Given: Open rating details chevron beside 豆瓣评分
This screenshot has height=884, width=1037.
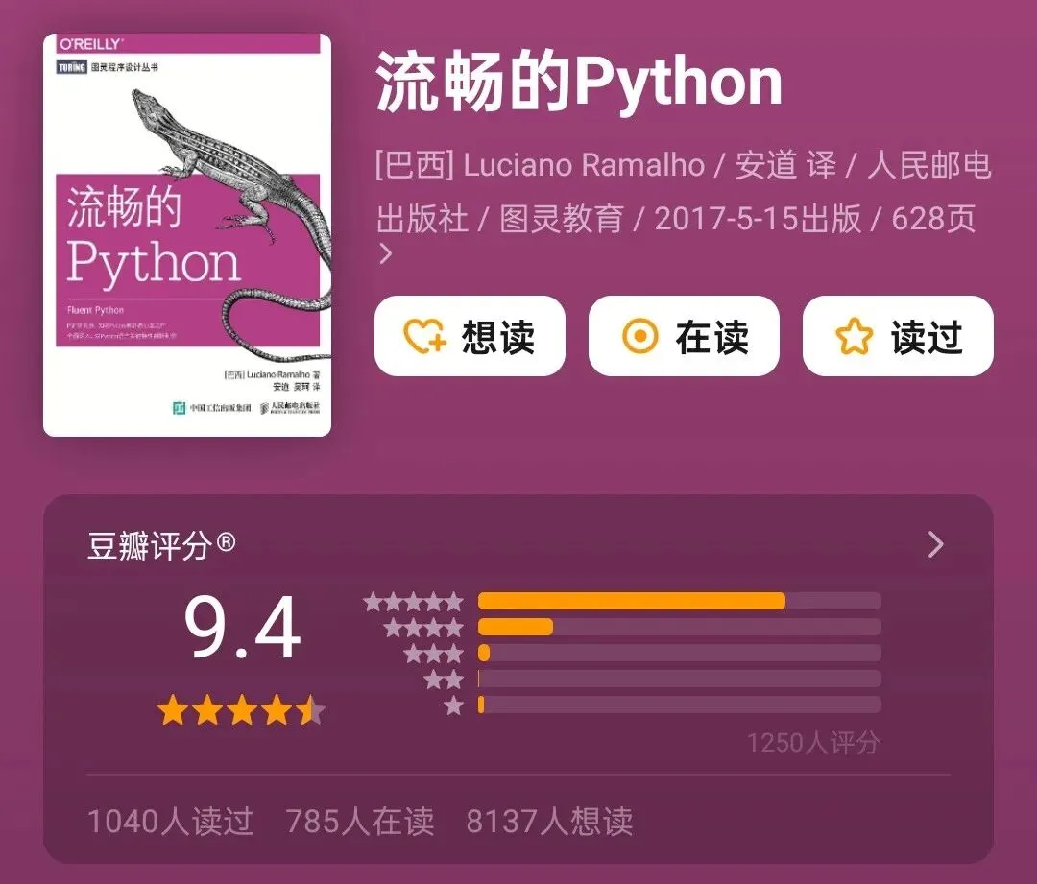Looking at the screenshot, I should [935, 544].
